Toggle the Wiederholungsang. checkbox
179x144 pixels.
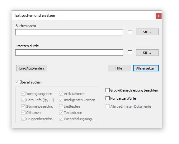[x=61, y=119]
